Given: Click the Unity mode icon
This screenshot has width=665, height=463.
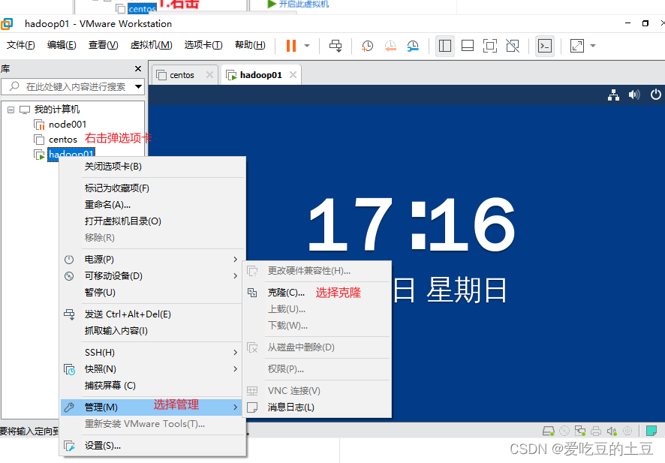Looking at the screenshot, I should 513,46.
